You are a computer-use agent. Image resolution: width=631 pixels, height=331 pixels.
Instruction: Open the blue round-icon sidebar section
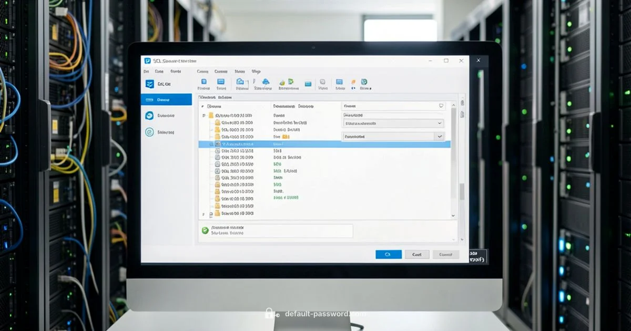coord(149,116)
